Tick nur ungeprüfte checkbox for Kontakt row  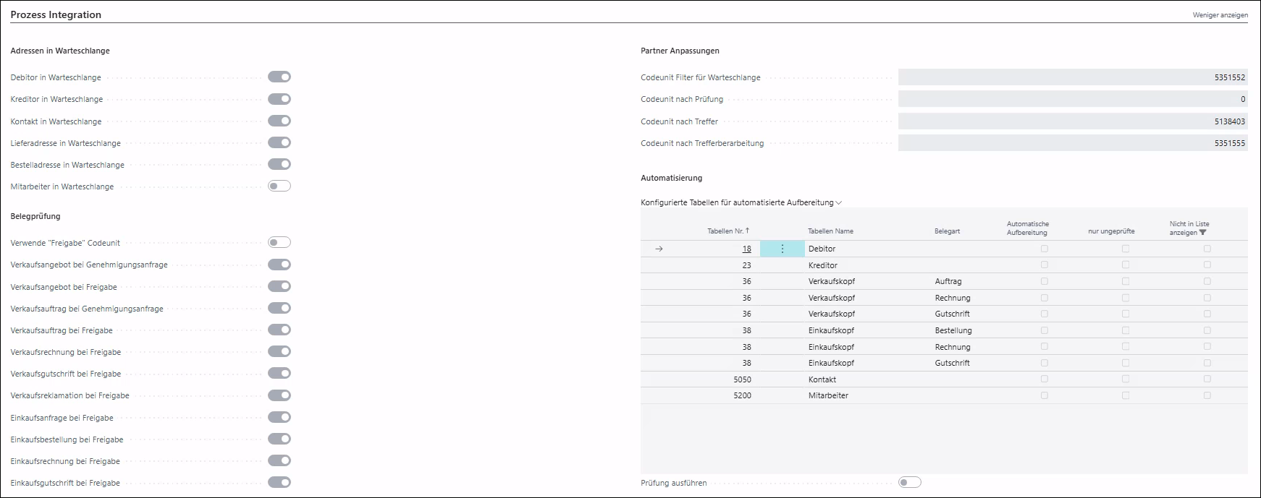pyautogui.click(x=1125, y=379)
